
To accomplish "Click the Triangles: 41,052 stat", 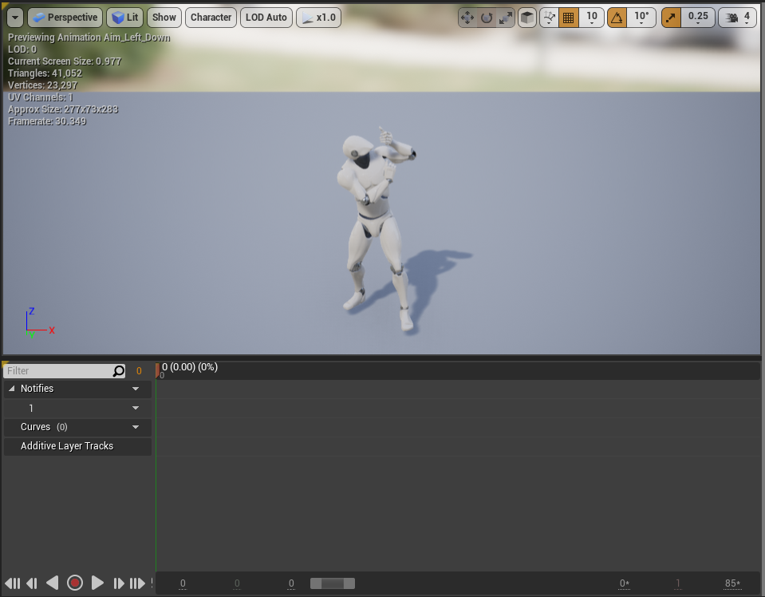I will 45,73.
